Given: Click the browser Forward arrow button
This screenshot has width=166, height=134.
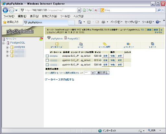Looking at the screenshot, I should 11,10.
